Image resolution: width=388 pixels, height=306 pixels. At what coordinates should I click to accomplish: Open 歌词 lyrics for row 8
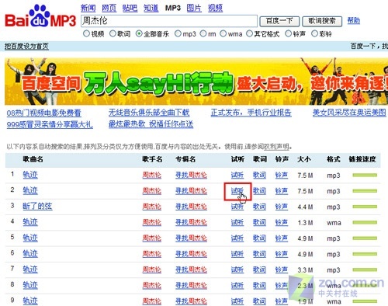[259, 286]
